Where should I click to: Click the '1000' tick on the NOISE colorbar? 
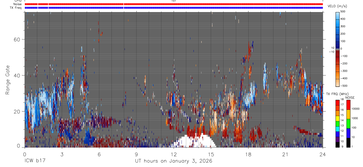[x=355, y=118]
